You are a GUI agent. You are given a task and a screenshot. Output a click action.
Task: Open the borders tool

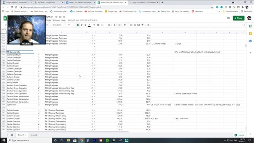(x=98, y=25)
